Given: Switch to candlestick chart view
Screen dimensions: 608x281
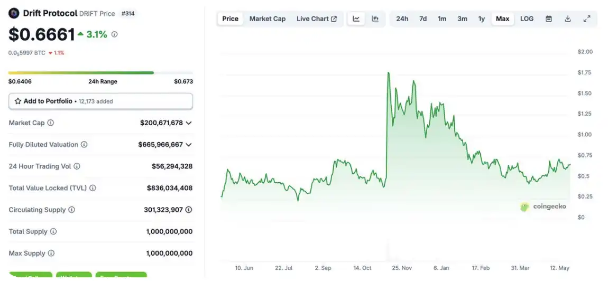Looking at the screenshot, I should (x=375, y=19).
